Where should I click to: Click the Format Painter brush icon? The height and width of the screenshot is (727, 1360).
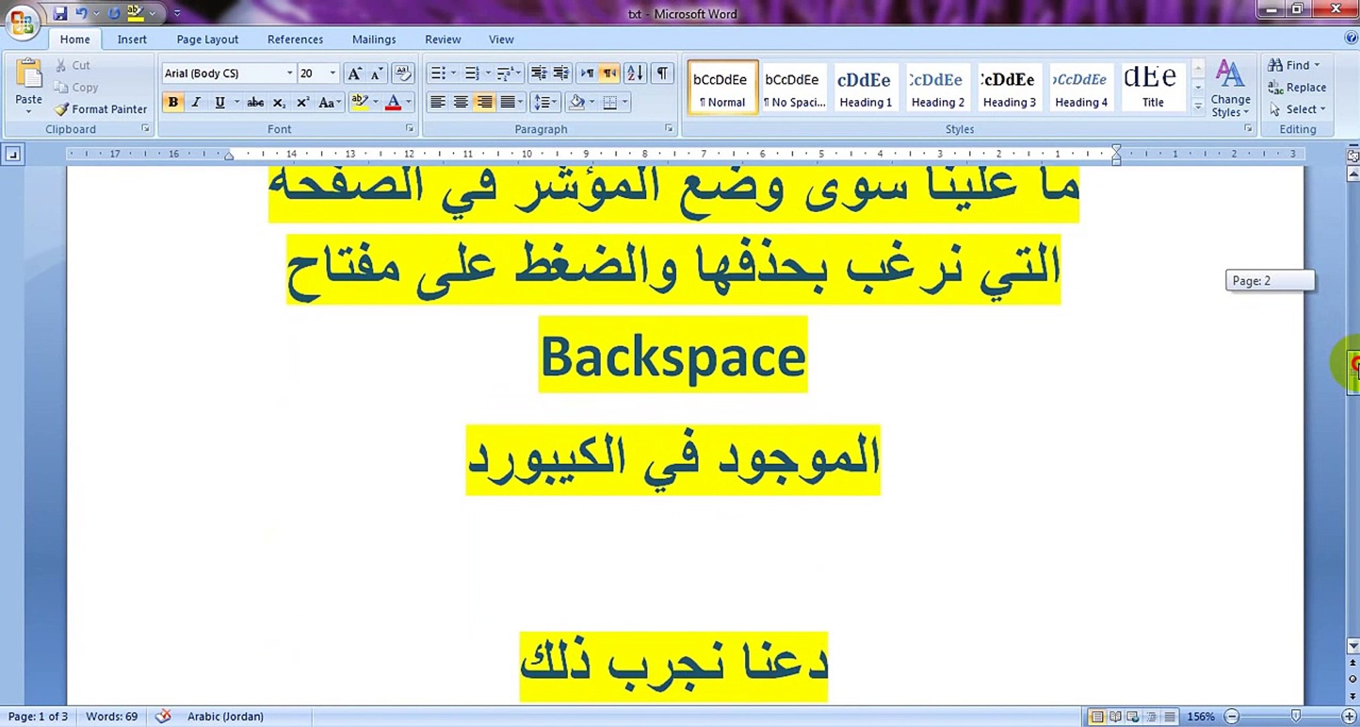click(62, 109)
